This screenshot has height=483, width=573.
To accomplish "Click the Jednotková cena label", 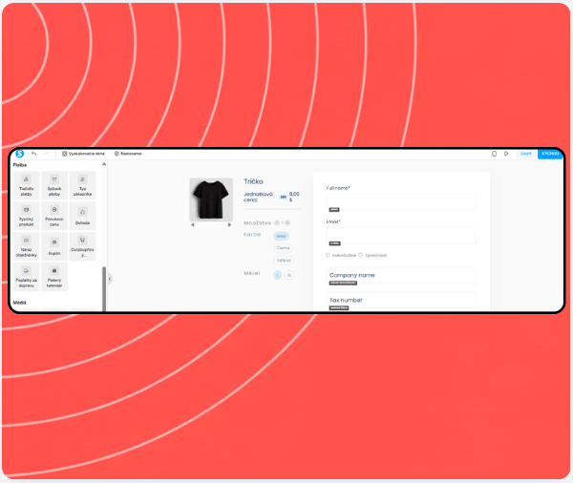I will (258, 197).
